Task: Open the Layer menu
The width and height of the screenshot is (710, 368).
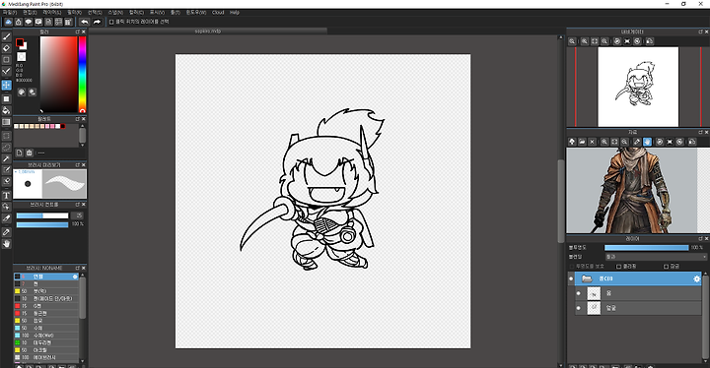Action: pos(51,13)
